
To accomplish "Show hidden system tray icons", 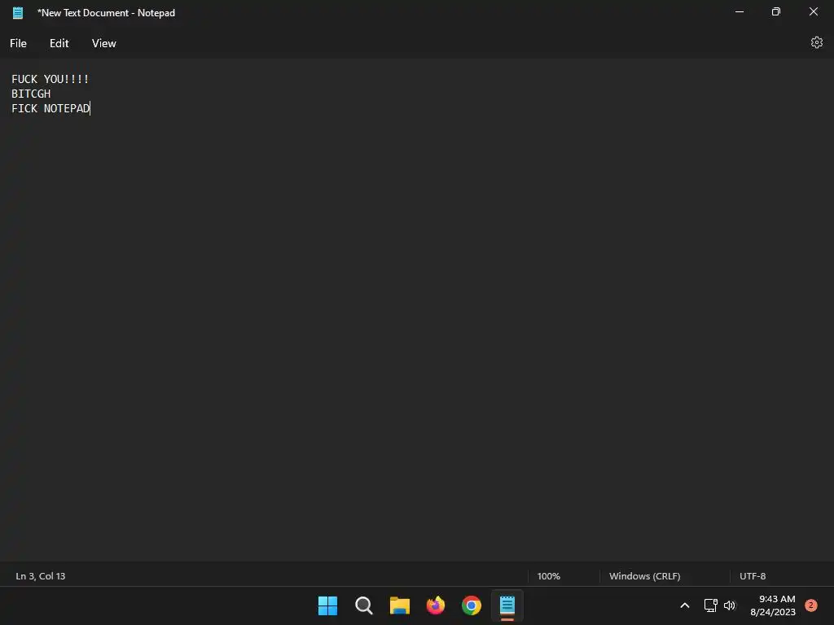I will pos(685,605).
